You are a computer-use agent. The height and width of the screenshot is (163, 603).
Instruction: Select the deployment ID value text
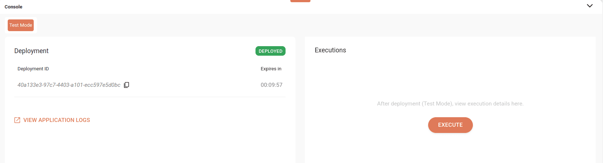tap(69, 85)
